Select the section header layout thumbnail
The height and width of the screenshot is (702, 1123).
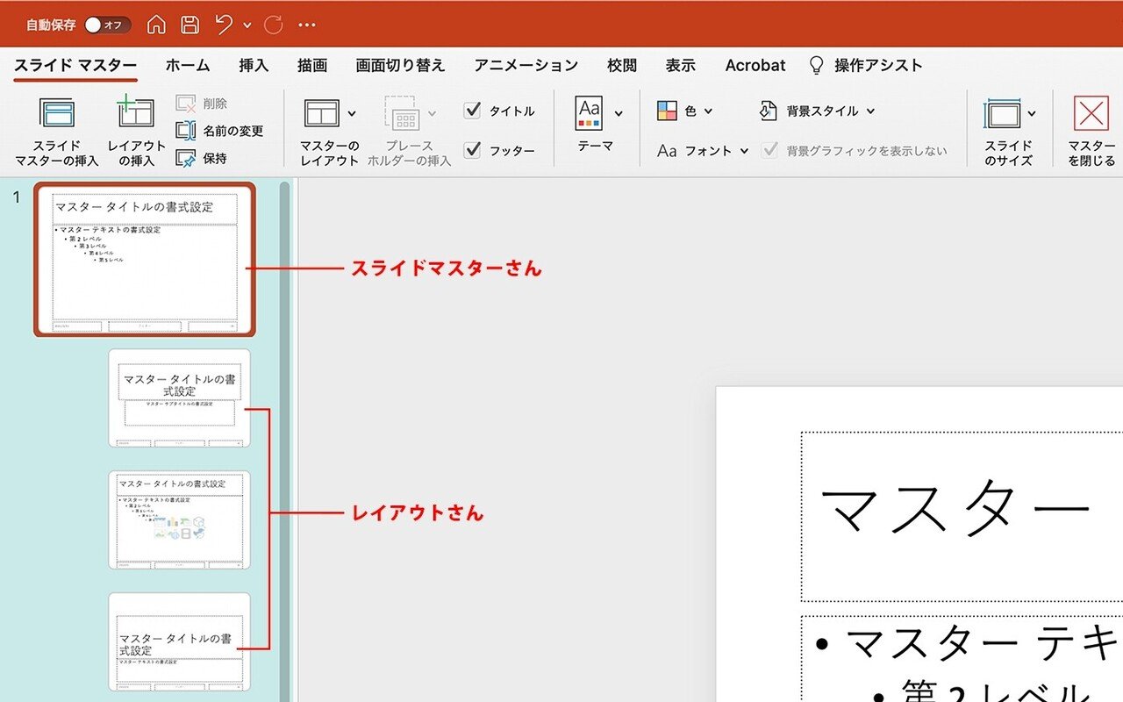point(180,641)
